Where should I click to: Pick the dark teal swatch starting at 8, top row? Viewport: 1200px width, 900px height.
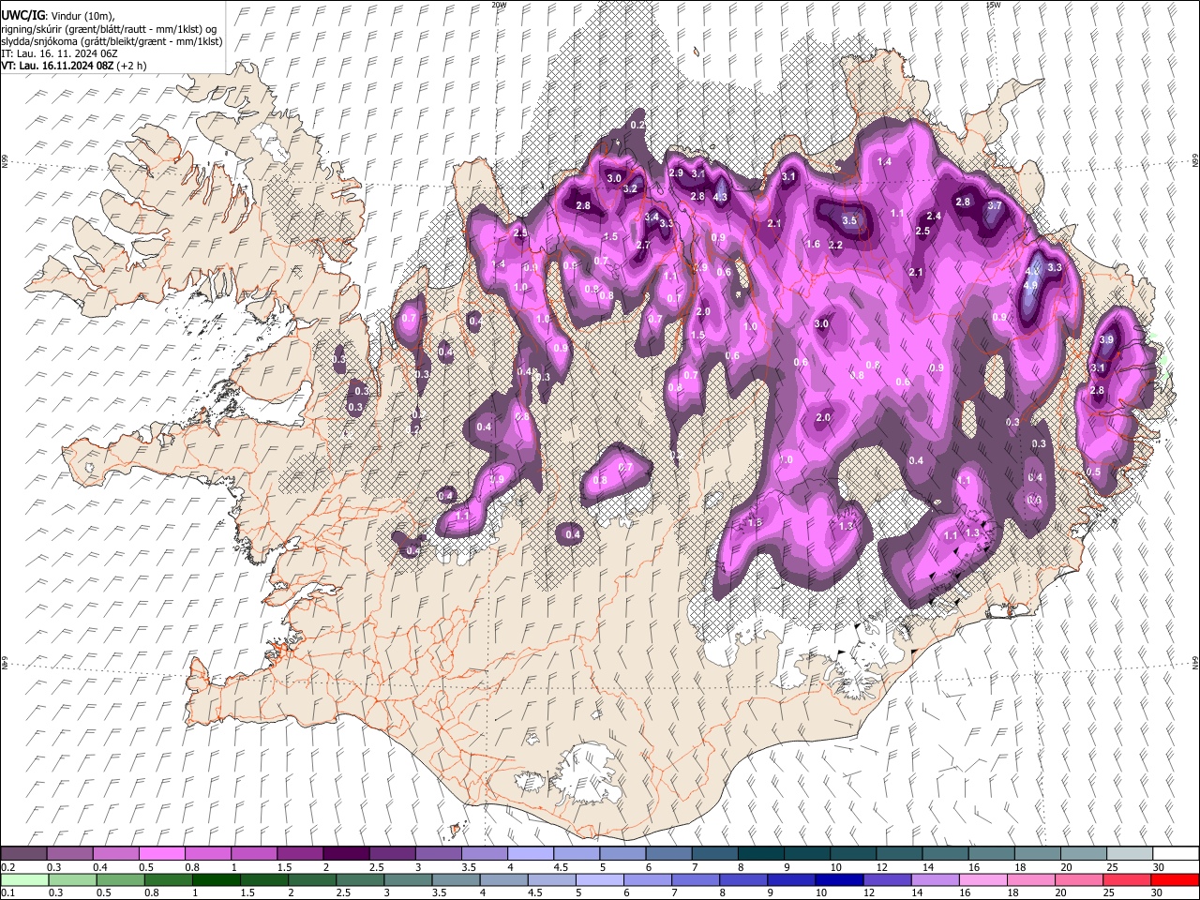[x=759, y=854]
